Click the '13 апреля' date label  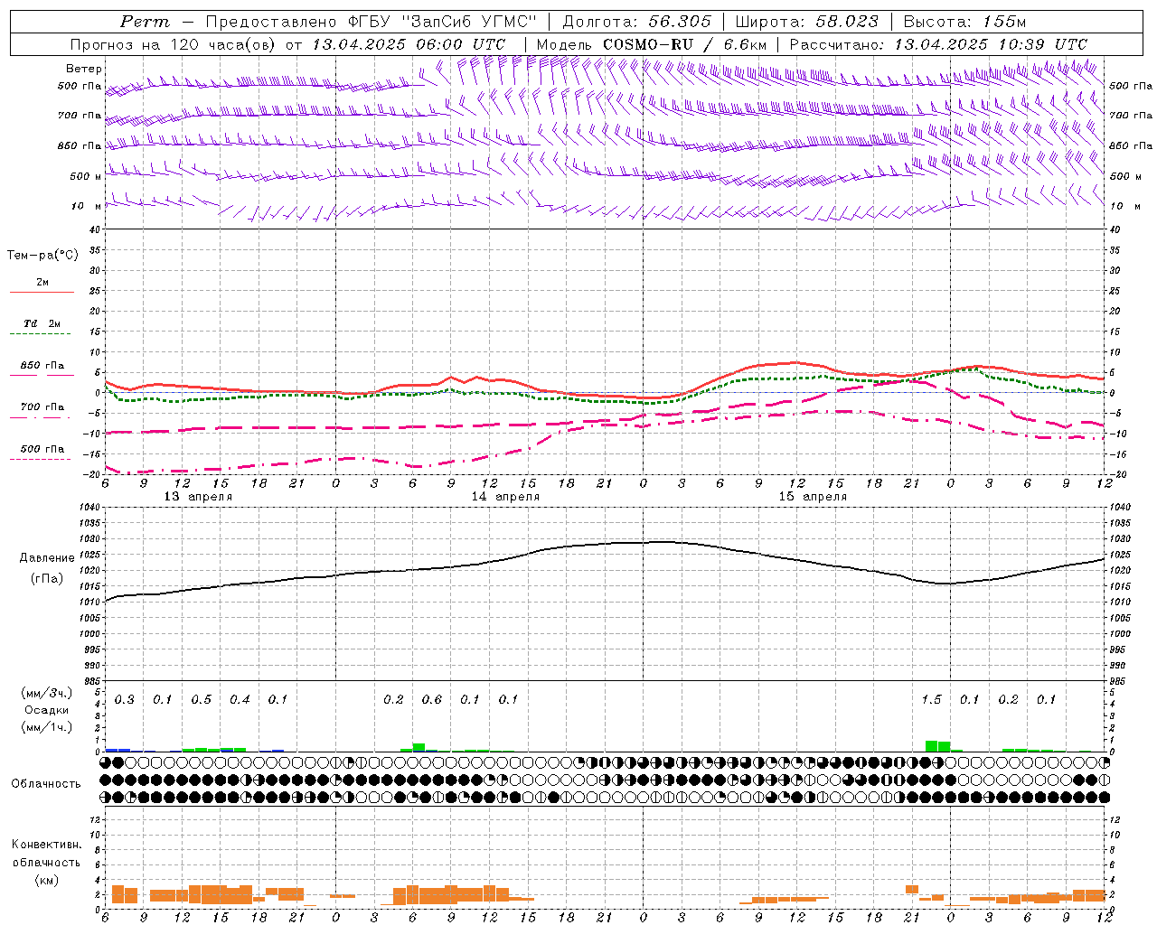pos(198,497)
